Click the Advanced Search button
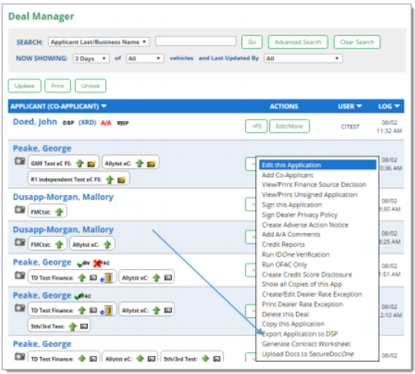This screenshot has width=415, height=374. coord(298,42)
